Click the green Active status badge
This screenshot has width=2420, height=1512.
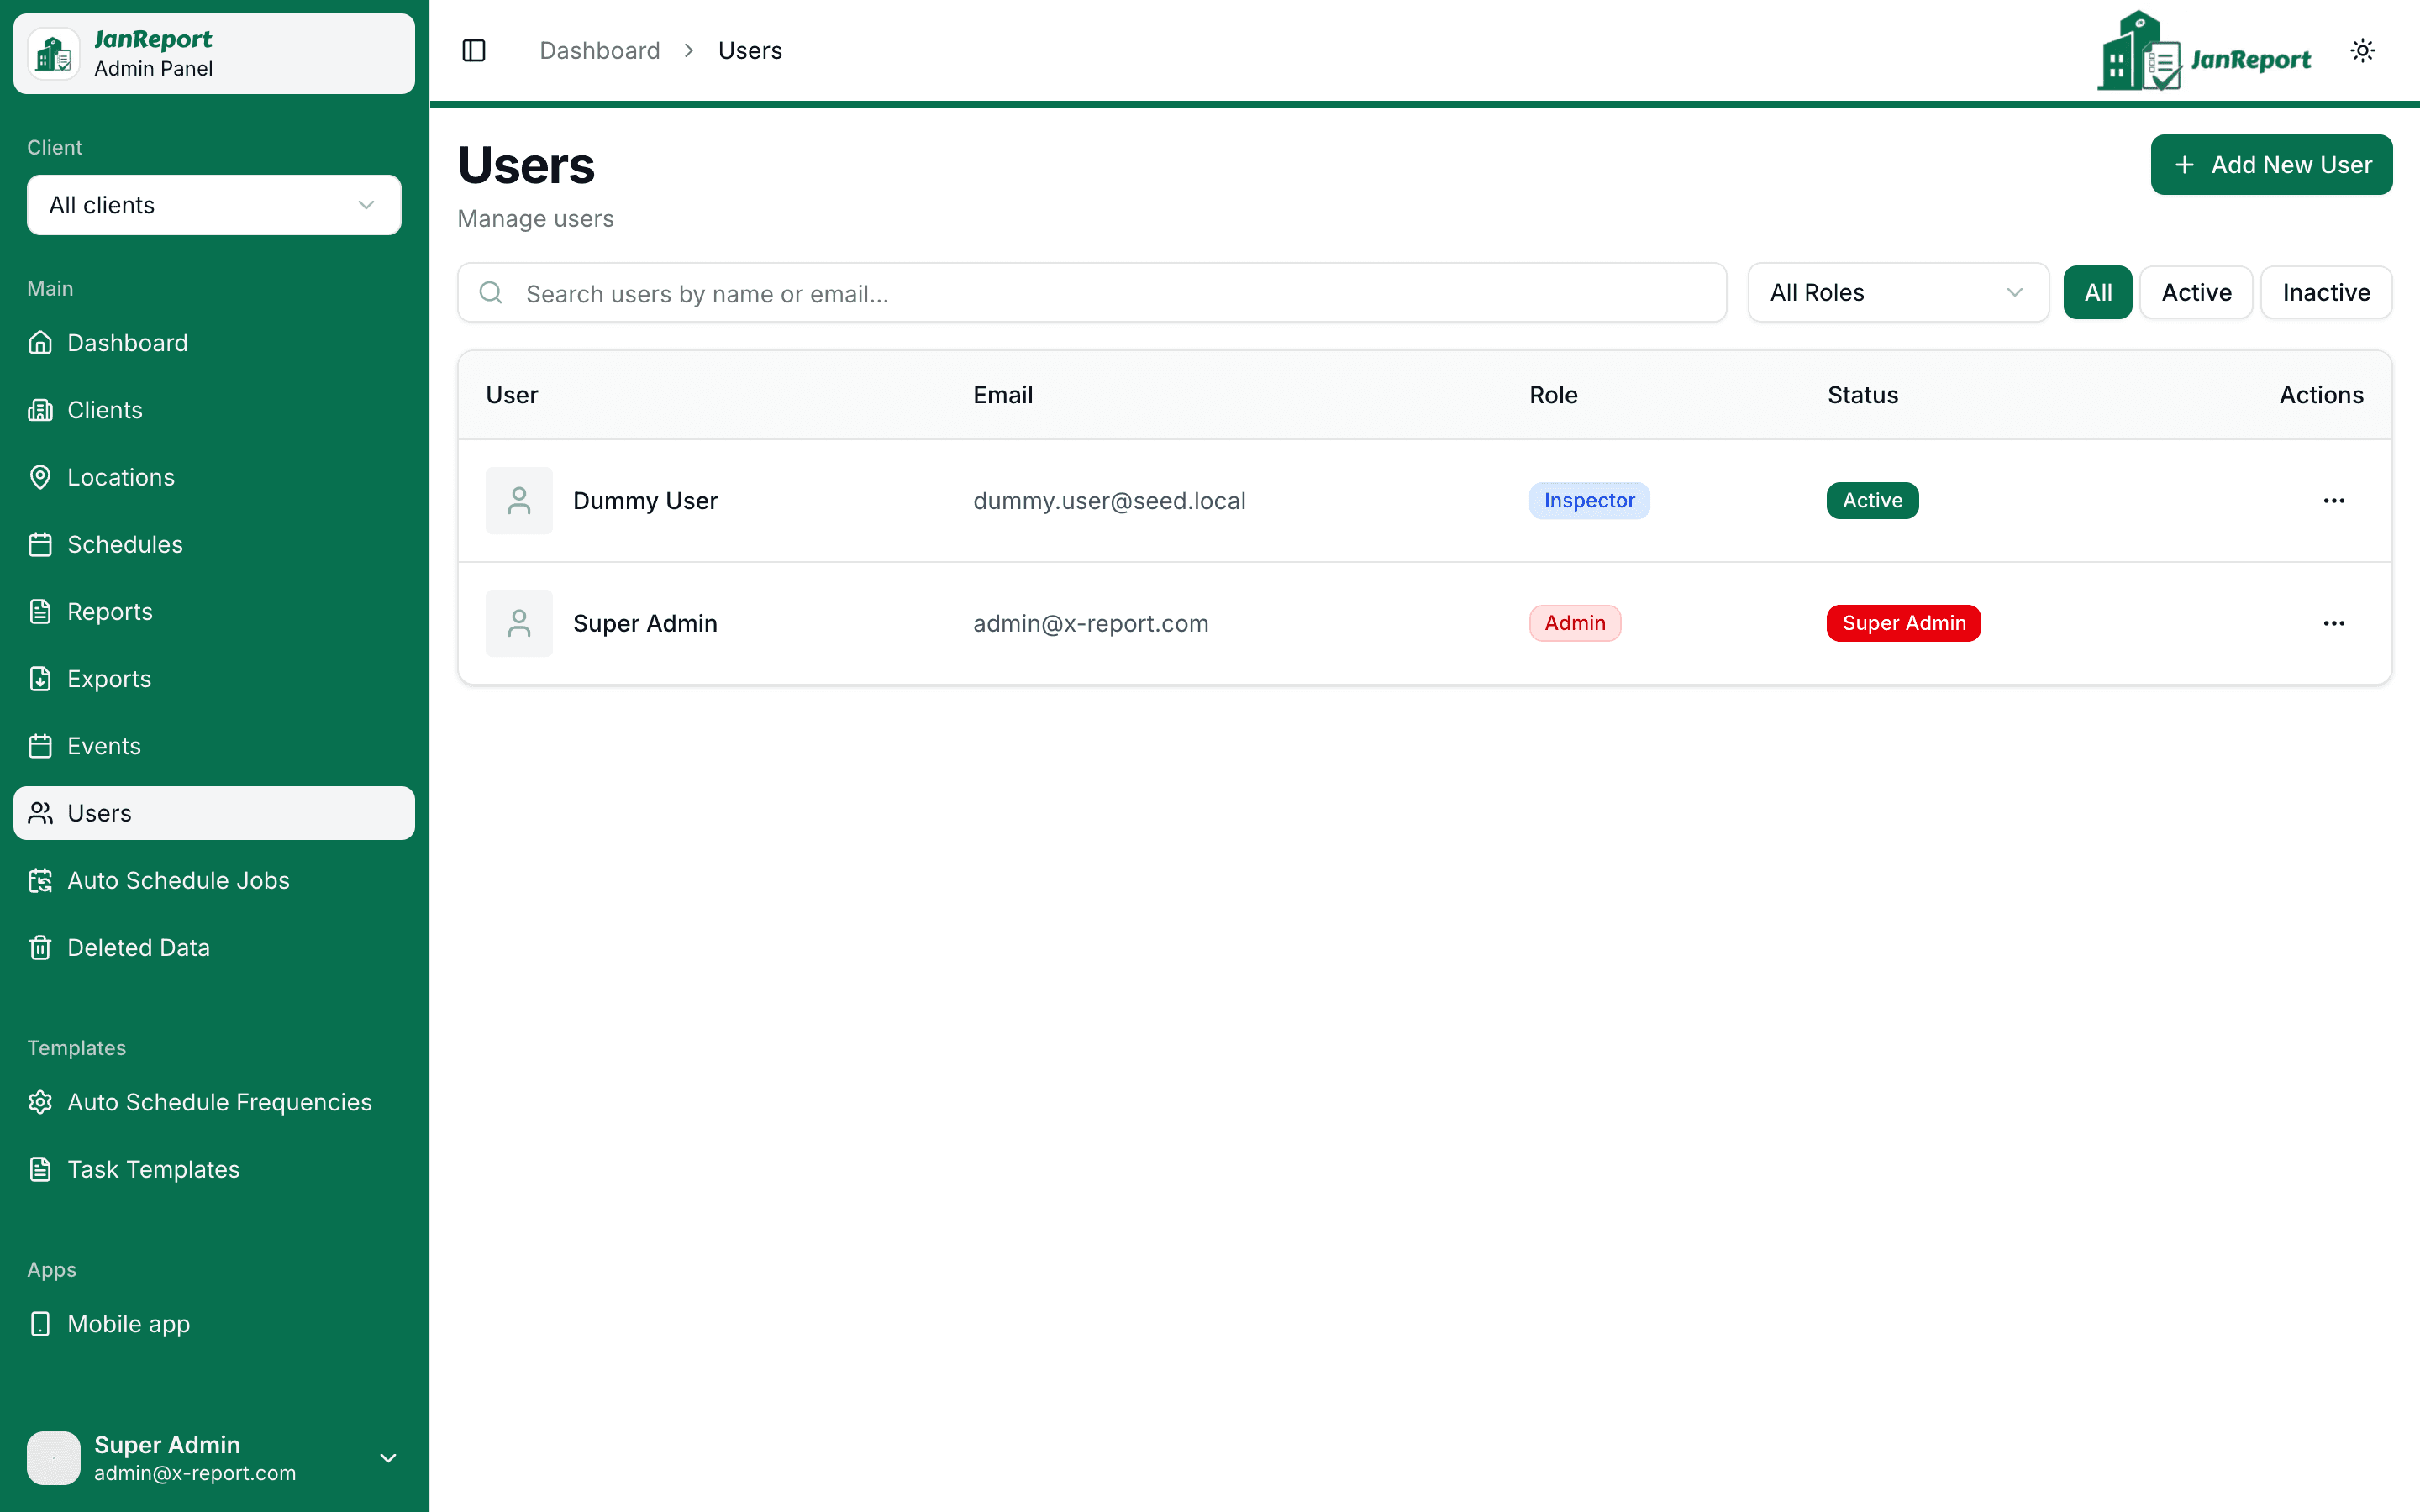coord(1872,501)
